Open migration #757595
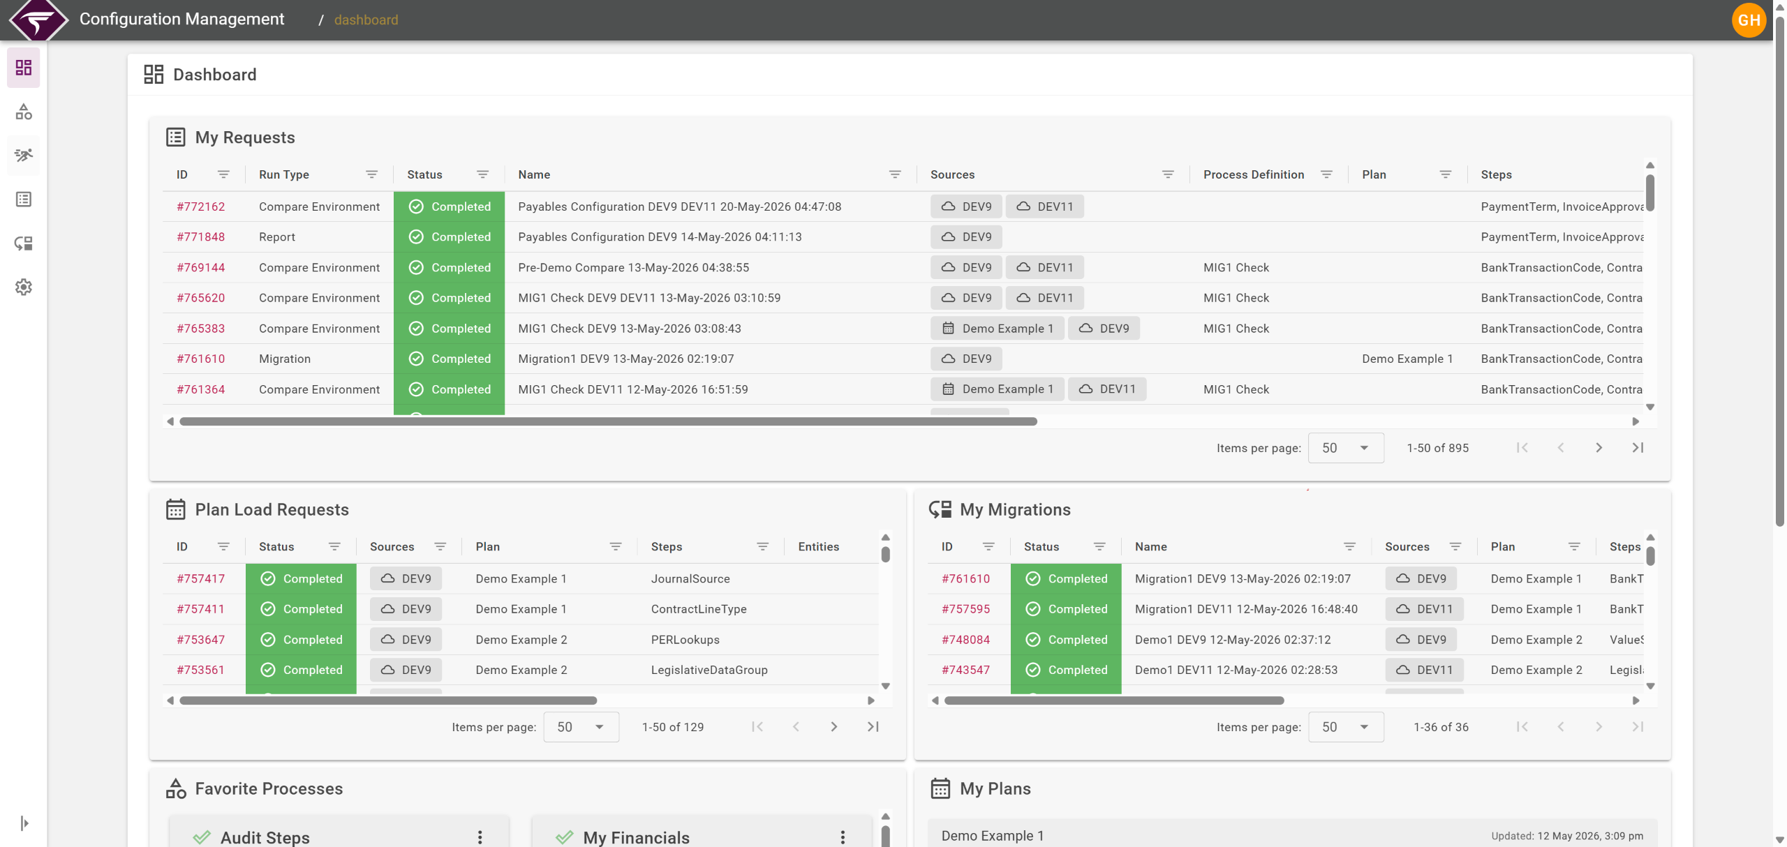The image size is (1787, 847). 966,609
